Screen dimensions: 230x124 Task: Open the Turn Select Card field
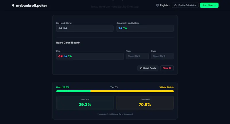137,56
